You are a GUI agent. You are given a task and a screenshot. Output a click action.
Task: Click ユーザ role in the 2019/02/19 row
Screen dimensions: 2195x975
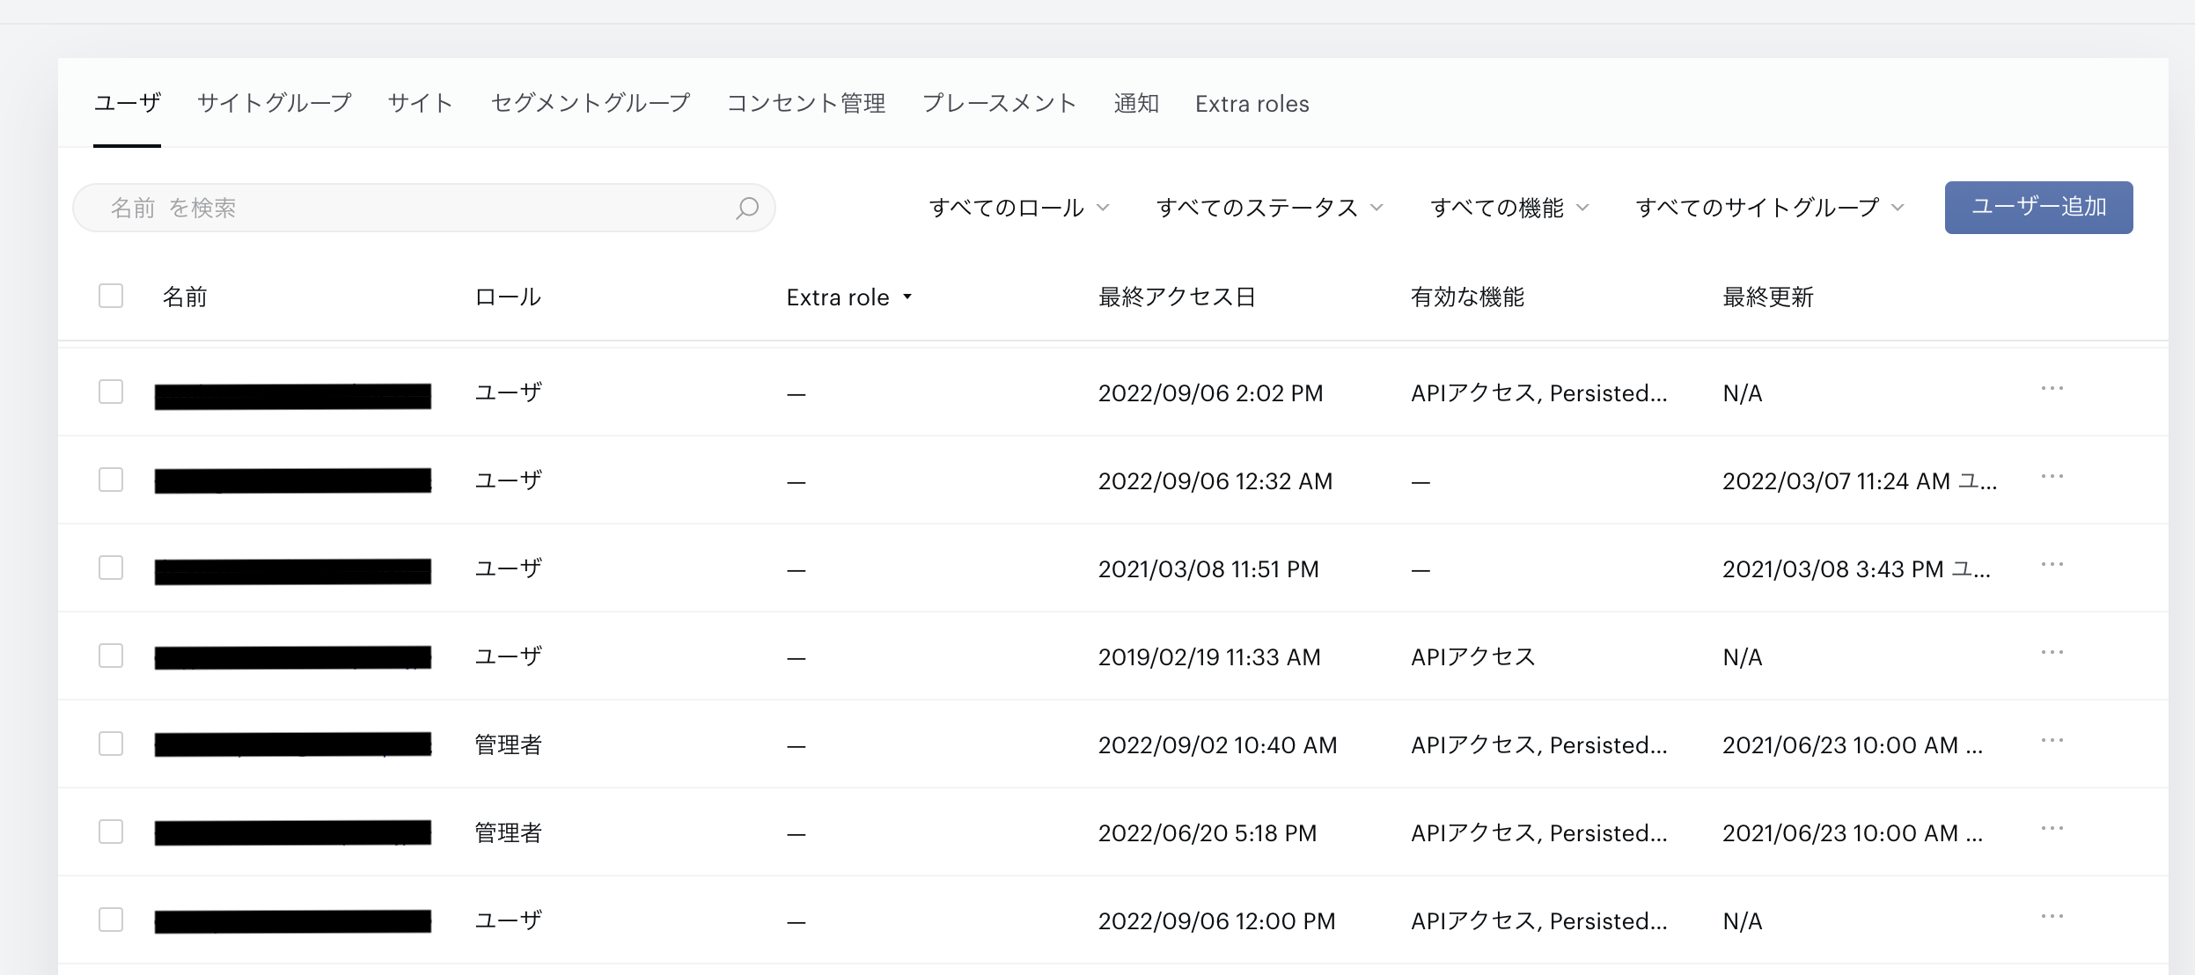[508, 656]
